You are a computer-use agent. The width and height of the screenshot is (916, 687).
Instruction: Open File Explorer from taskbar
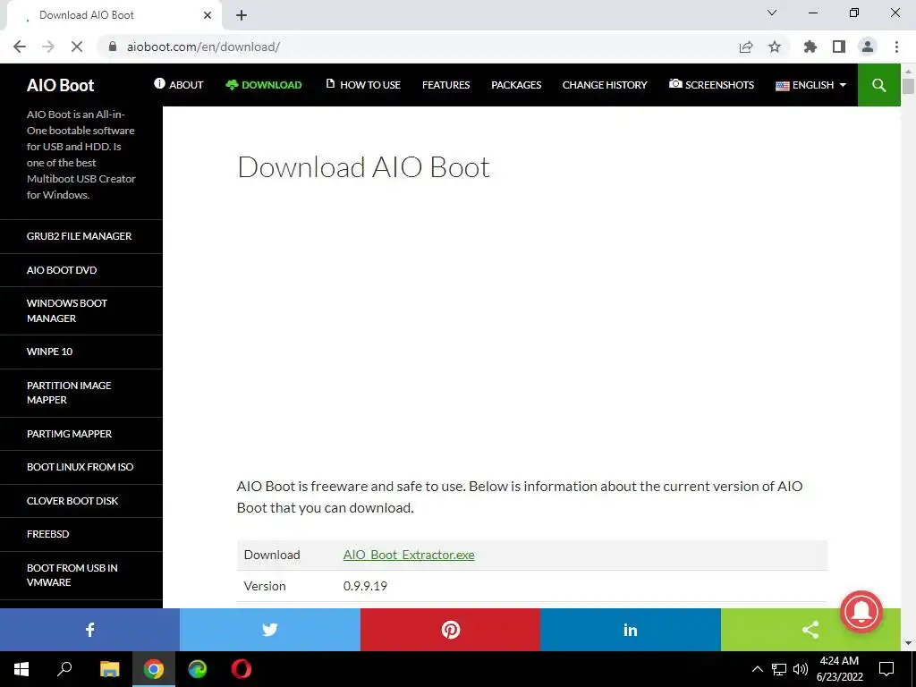pyautogui.click(x=109, y=669)
